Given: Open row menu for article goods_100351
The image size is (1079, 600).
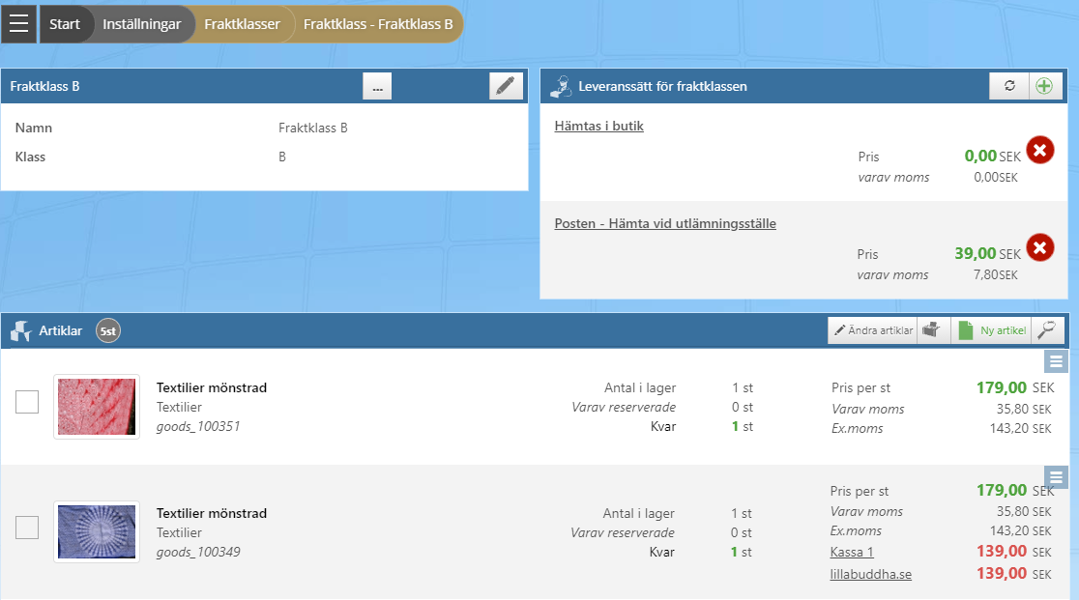Looking at the screenshot, I should (x=1056, y=361).
